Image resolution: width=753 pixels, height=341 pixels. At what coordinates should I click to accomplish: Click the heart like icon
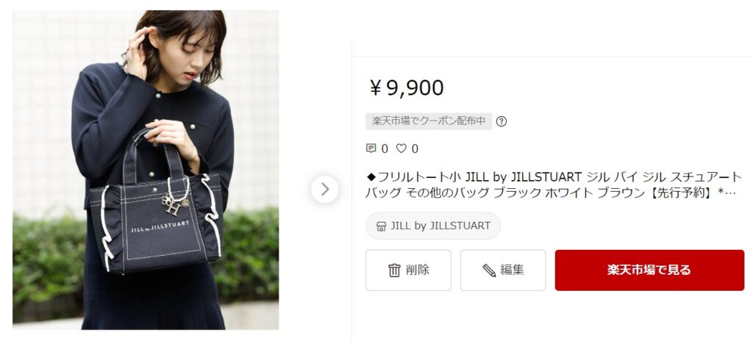tap(401, 148)
